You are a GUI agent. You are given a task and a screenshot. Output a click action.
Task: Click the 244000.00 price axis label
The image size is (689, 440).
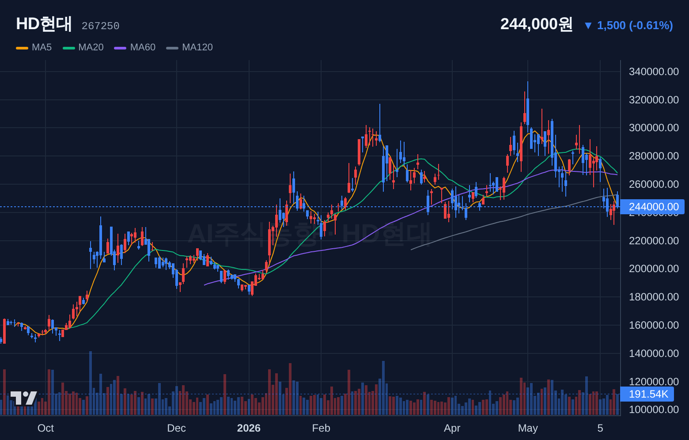coord(652,207)
